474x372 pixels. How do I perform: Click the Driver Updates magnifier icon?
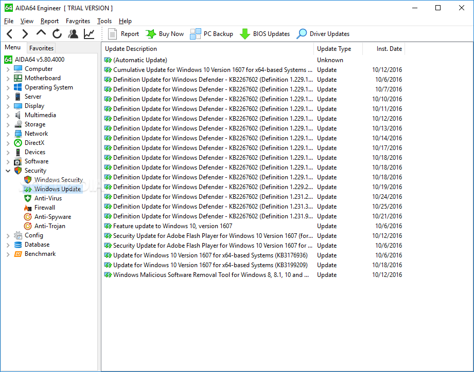[302, 34]
